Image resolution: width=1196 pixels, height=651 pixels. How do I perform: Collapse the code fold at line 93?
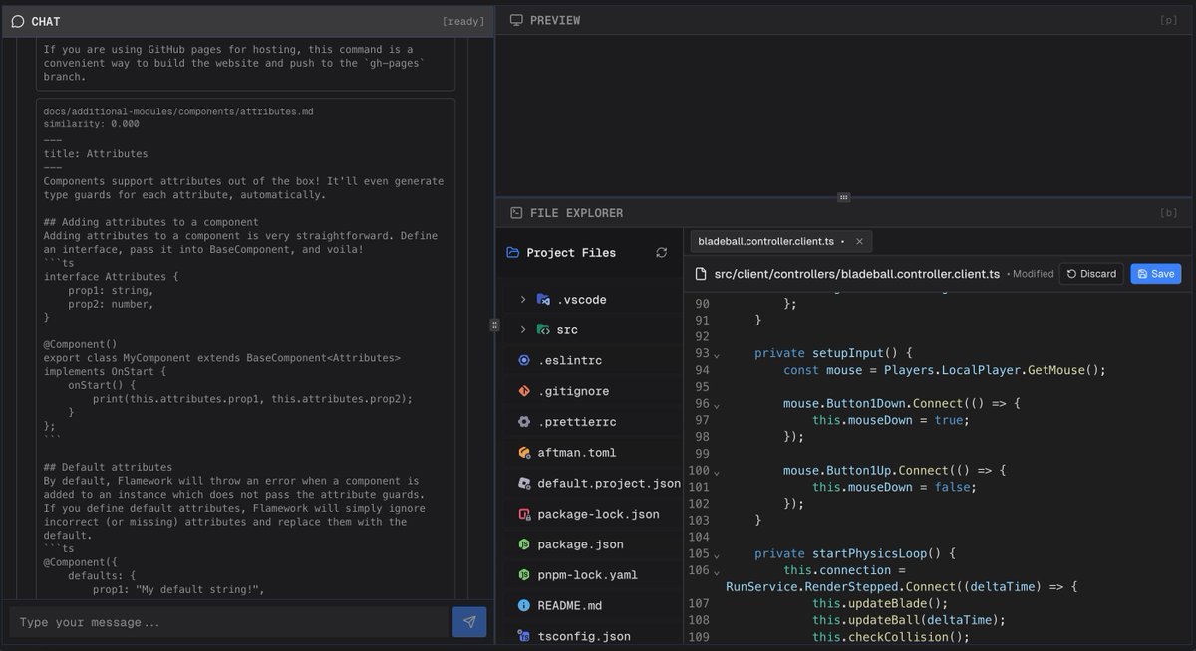(x=717, y=355)
